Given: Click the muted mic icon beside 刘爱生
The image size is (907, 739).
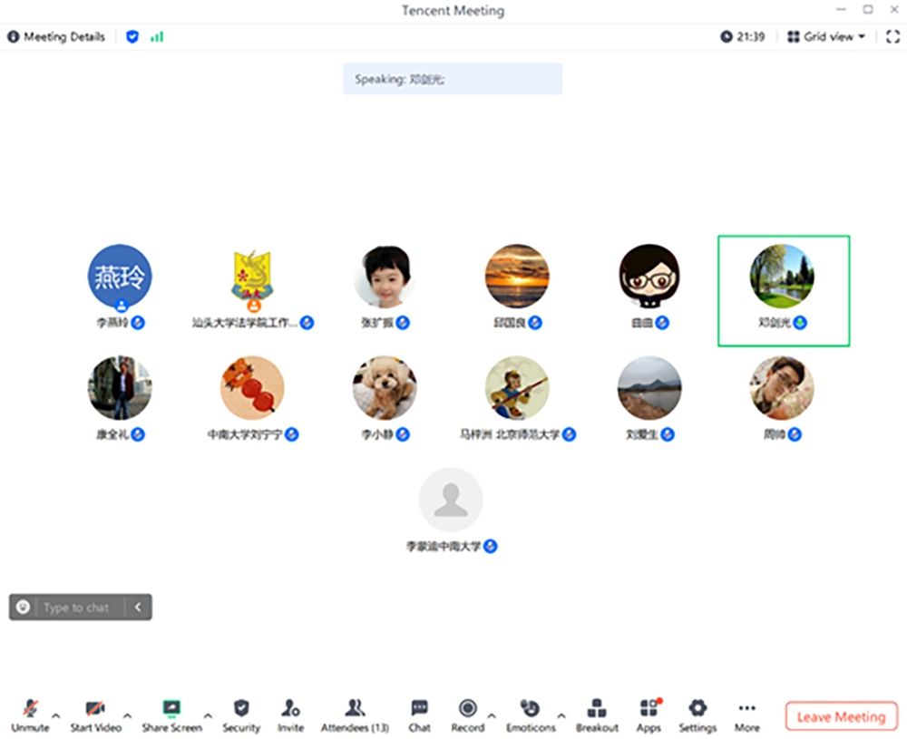Looking at the screenshot, I should (668, 434).
